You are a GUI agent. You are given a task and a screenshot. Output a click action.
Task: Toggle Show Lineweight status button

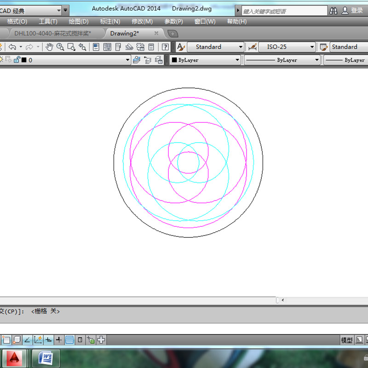tap(59, 339)
